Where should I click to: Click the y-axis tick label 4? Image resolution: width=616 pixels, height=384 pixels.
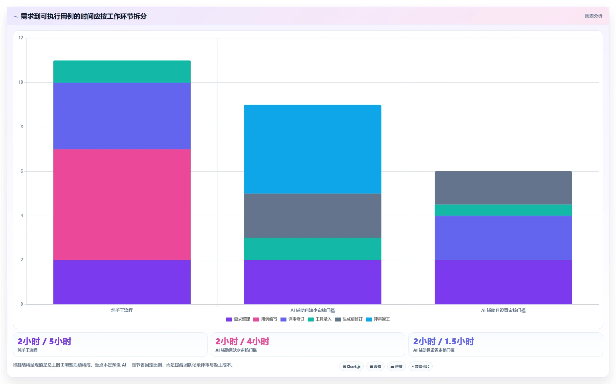pyautogui.click(x=22, y=215)
